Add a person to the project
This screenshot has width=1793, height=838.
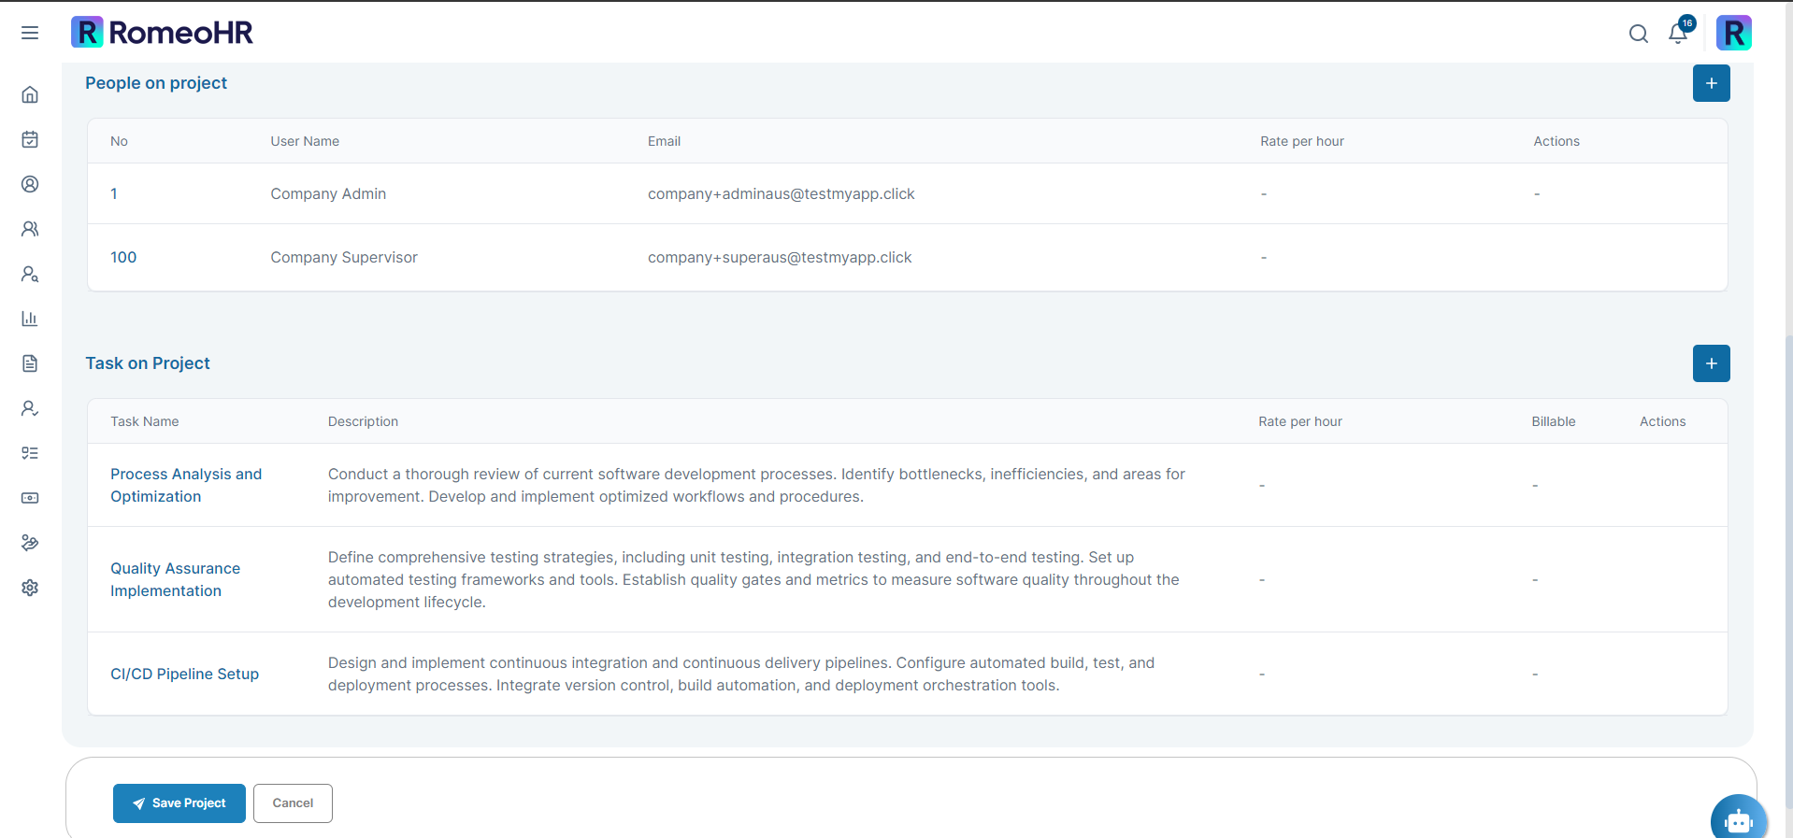click(x=1711, y=83)
